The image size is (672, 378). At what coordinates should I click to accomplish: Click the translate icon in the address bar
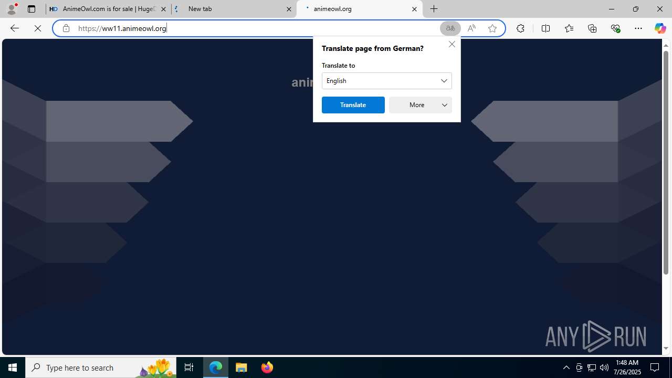point(450,28)
